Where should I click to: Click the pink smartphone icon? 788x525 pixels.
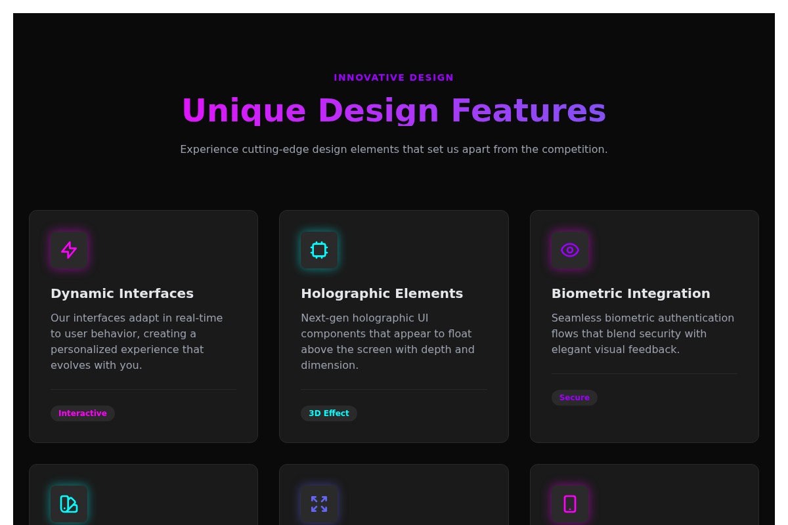pyautogui.click(x=570, y=504)
